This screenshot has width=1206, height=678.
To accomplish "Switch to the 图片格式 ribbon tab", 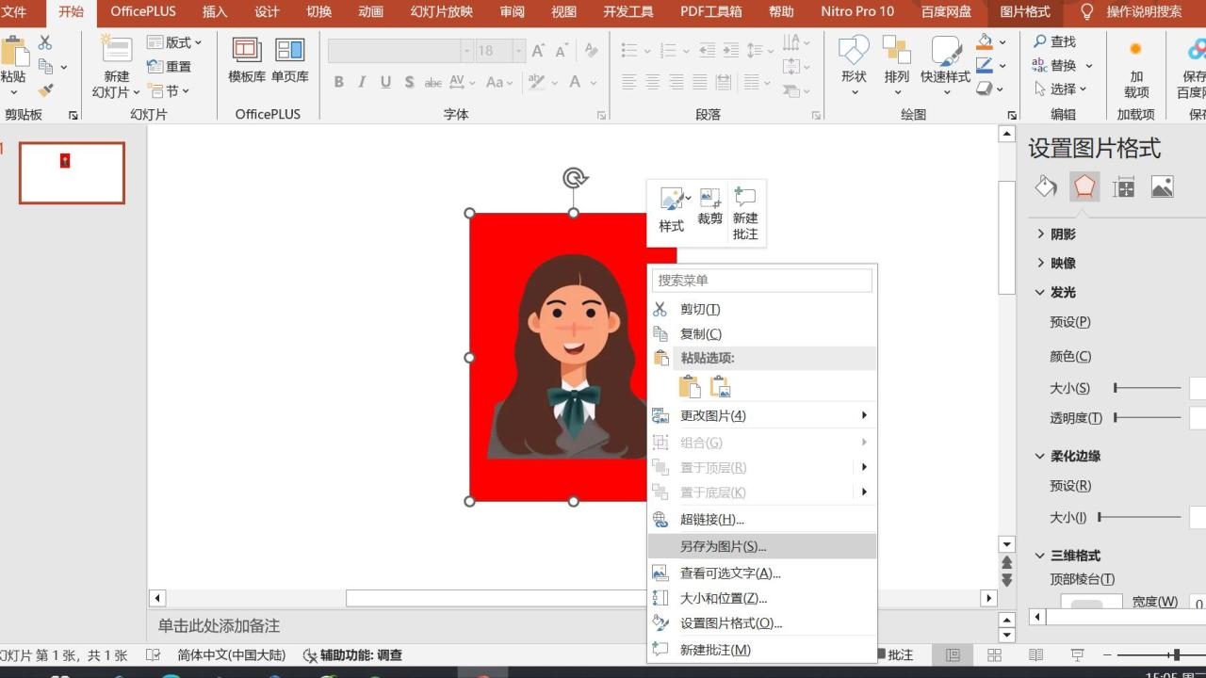I will point(1024,12).
